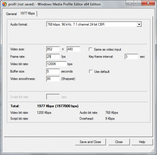The height and width of the screenshot is (155, 157).
Task: Click the disabled maximize window button
Action: click(138, 3)
